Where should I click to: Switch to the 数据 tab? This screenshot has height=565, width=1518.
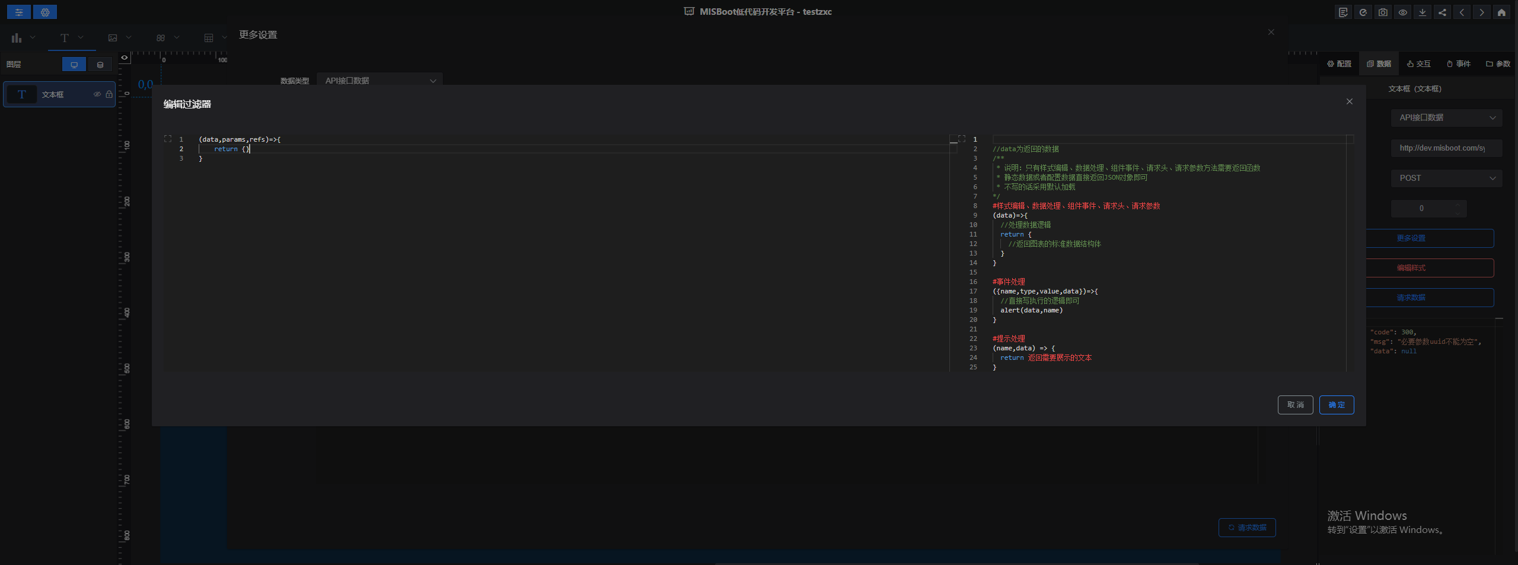pyautogui.click(x=1379, y=64)
